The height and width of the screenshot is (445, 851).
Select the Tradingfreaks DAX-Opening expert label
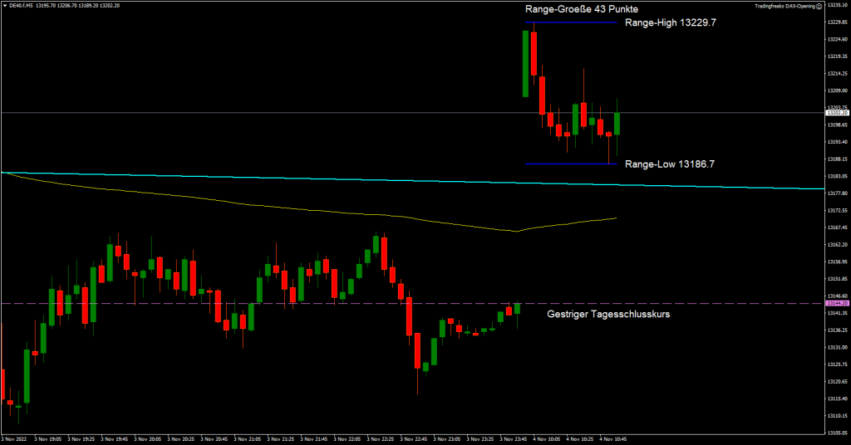784,5
